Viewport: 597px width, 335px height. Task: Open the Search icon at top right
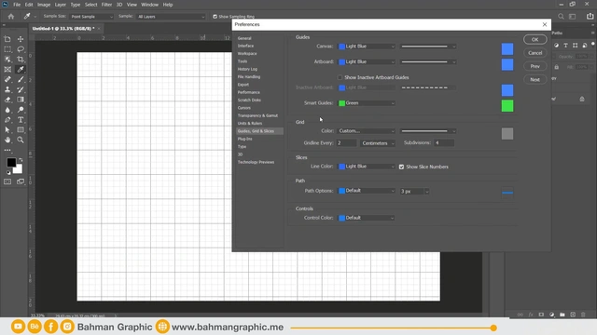click(561, 17)
